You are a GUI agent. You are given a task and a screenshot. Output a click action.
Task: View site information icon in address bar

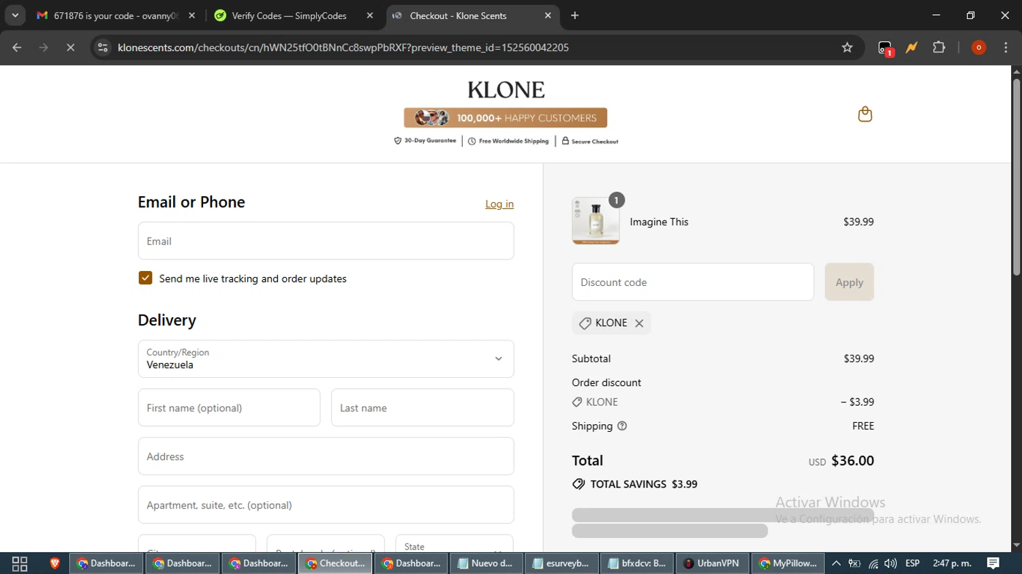tap(103, 48)
